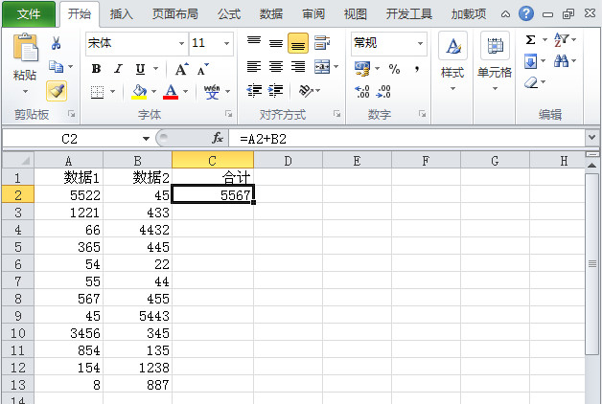
Task: Apply percent style
Action: tap(394, 69)
